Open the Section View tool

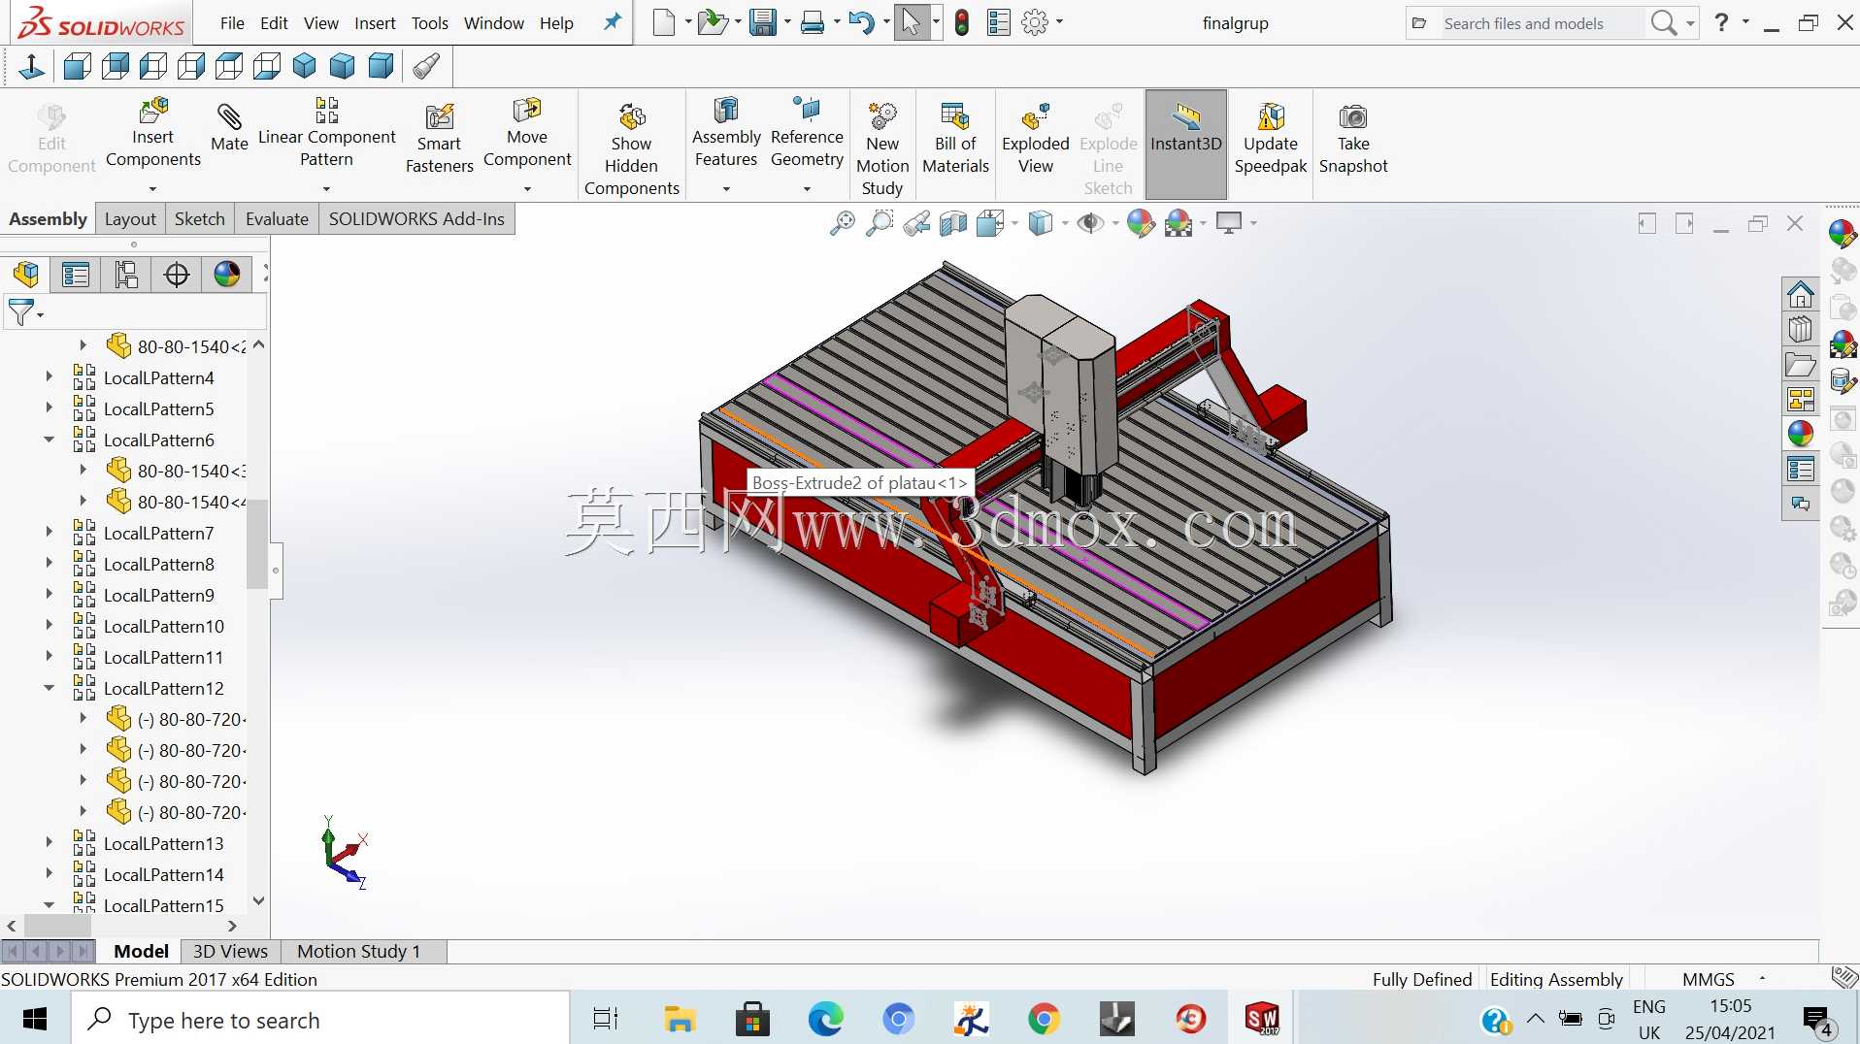pyautogui.click(x=953, y=223)
